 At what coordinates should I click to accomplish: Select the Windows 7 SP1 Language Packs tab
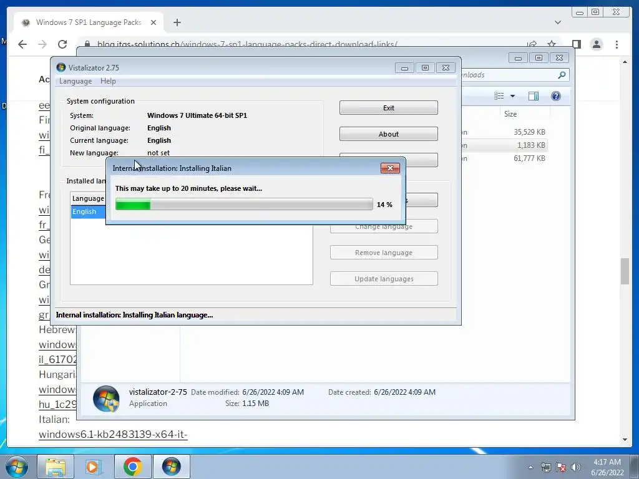89,22
